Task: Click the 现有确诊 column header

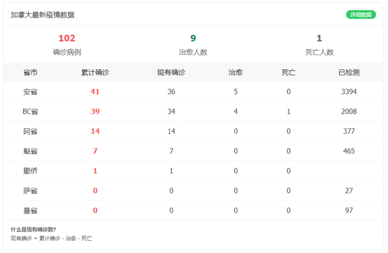Action: point(171,73)
